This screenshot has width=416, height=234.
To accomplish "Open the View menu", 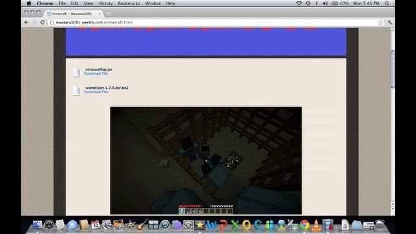I will (88, 3).
